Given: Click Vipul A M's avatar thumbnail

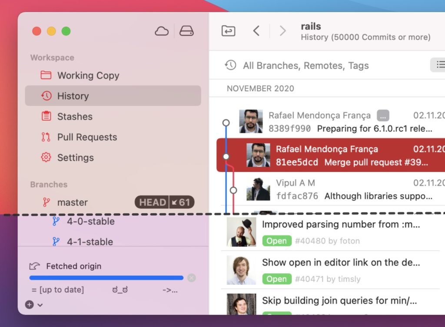Looking at the screenshot, I should (x=258, y=189).
